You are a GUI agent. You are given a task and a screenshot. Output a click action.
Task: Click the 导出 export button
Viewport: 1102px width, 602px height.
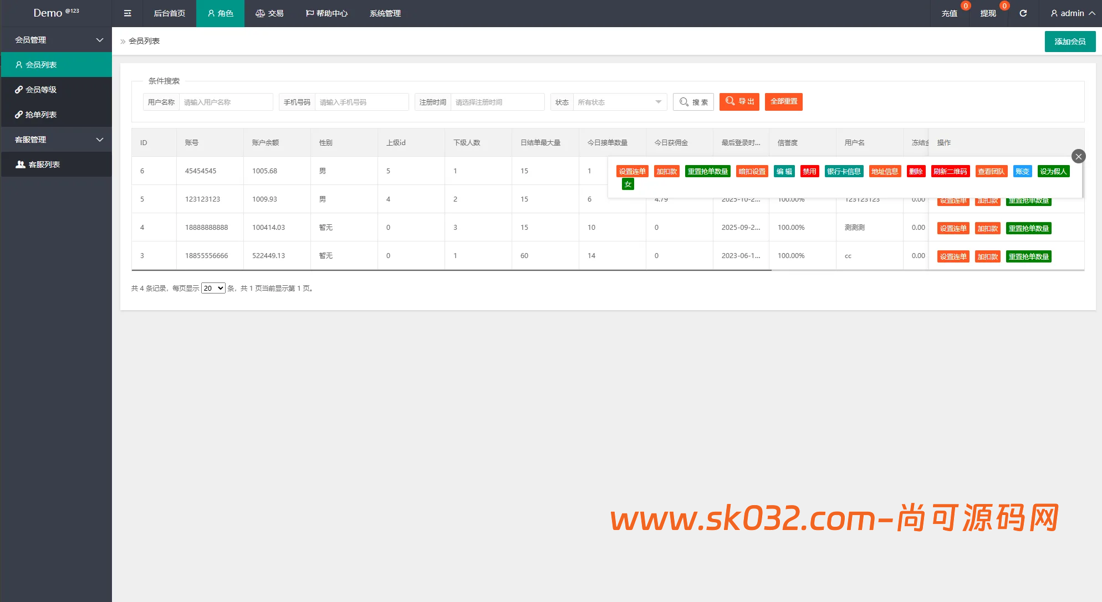coord(739,102)
